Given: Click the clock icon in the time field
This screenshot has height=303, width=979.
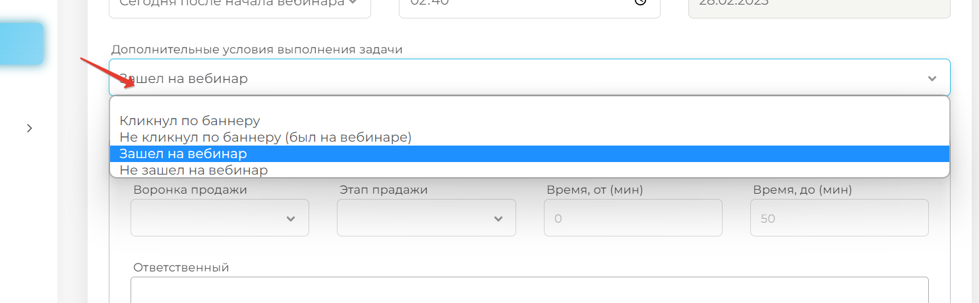Looking at the screenshot, I should coord(640,3).
